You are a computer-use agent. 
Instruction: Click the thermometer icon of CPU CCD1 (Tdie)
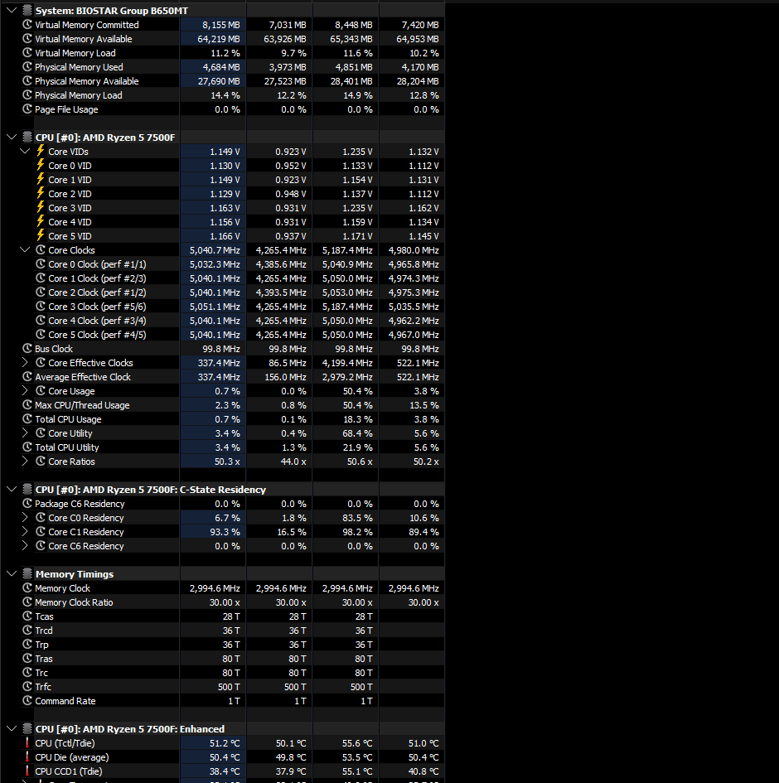click(27, 771)
